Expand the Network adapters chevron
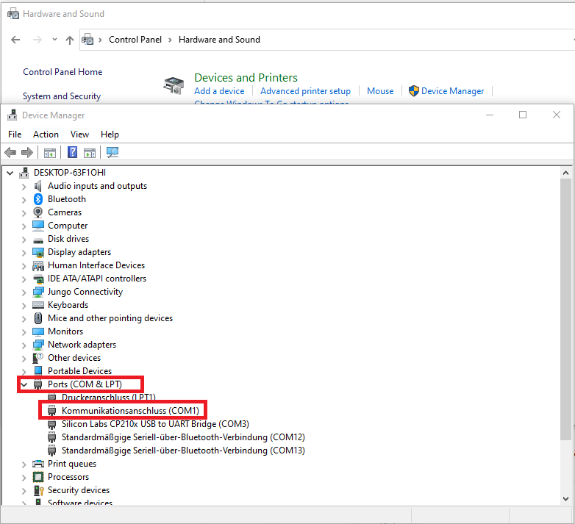The image size is (575, 524). pyautogui.click(x=24, y=345)
